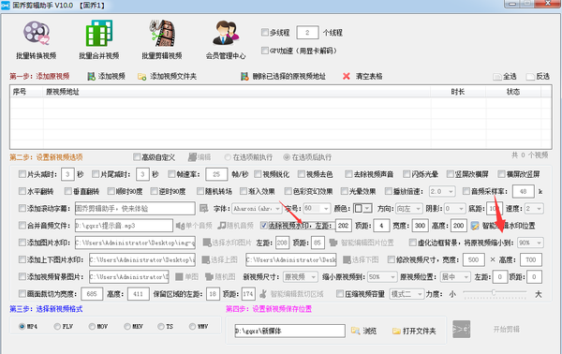This screenshot has height=354, width=562.
Task: Tick the 虚化边框背景 checkbox
Action: (x=413, y=243)
